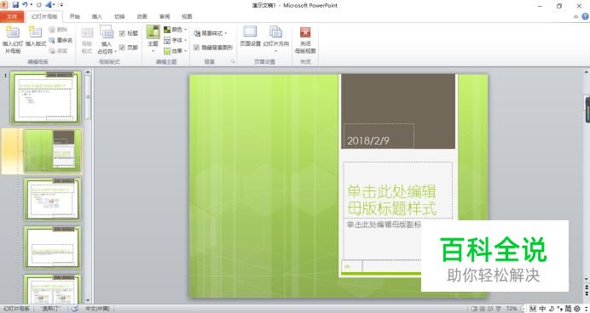Click the IME settings gear icon
Image resolution: width=590 pixels, height=313 pixels.
pyautogui.click(x=577, y=309)
